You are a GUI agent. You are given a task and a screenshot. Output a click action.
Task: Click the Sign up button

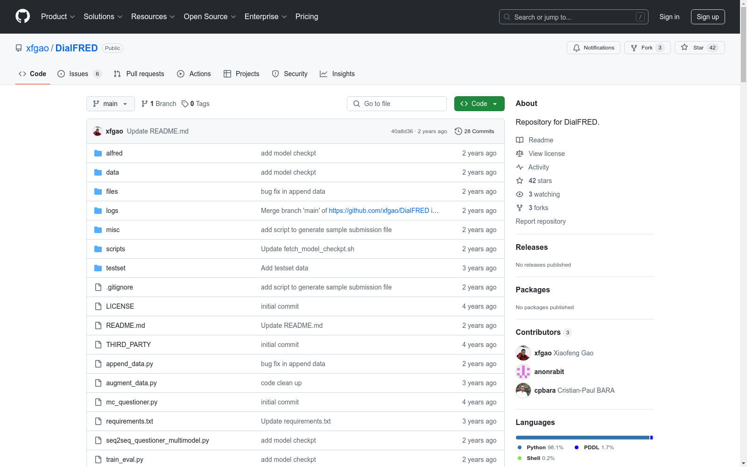[x=708, y=17]
